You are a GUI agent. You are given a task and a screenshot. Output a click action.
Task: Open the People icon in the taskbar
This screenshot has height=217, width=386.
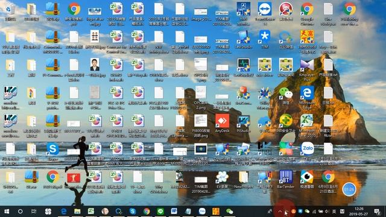[270, 212]
